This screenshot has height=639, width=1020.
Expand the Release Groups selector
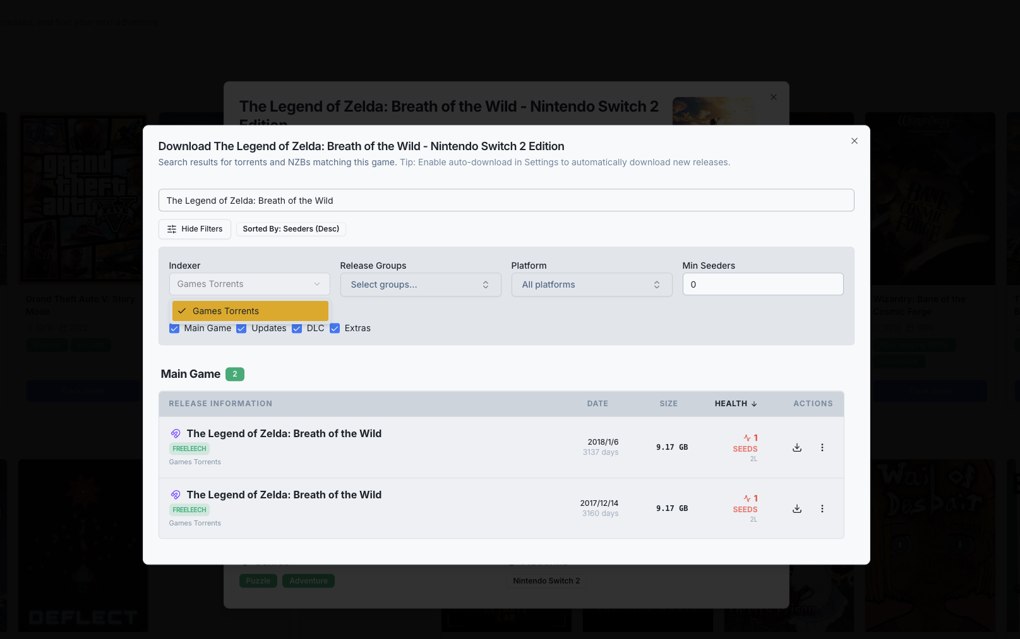coord(421,284)
